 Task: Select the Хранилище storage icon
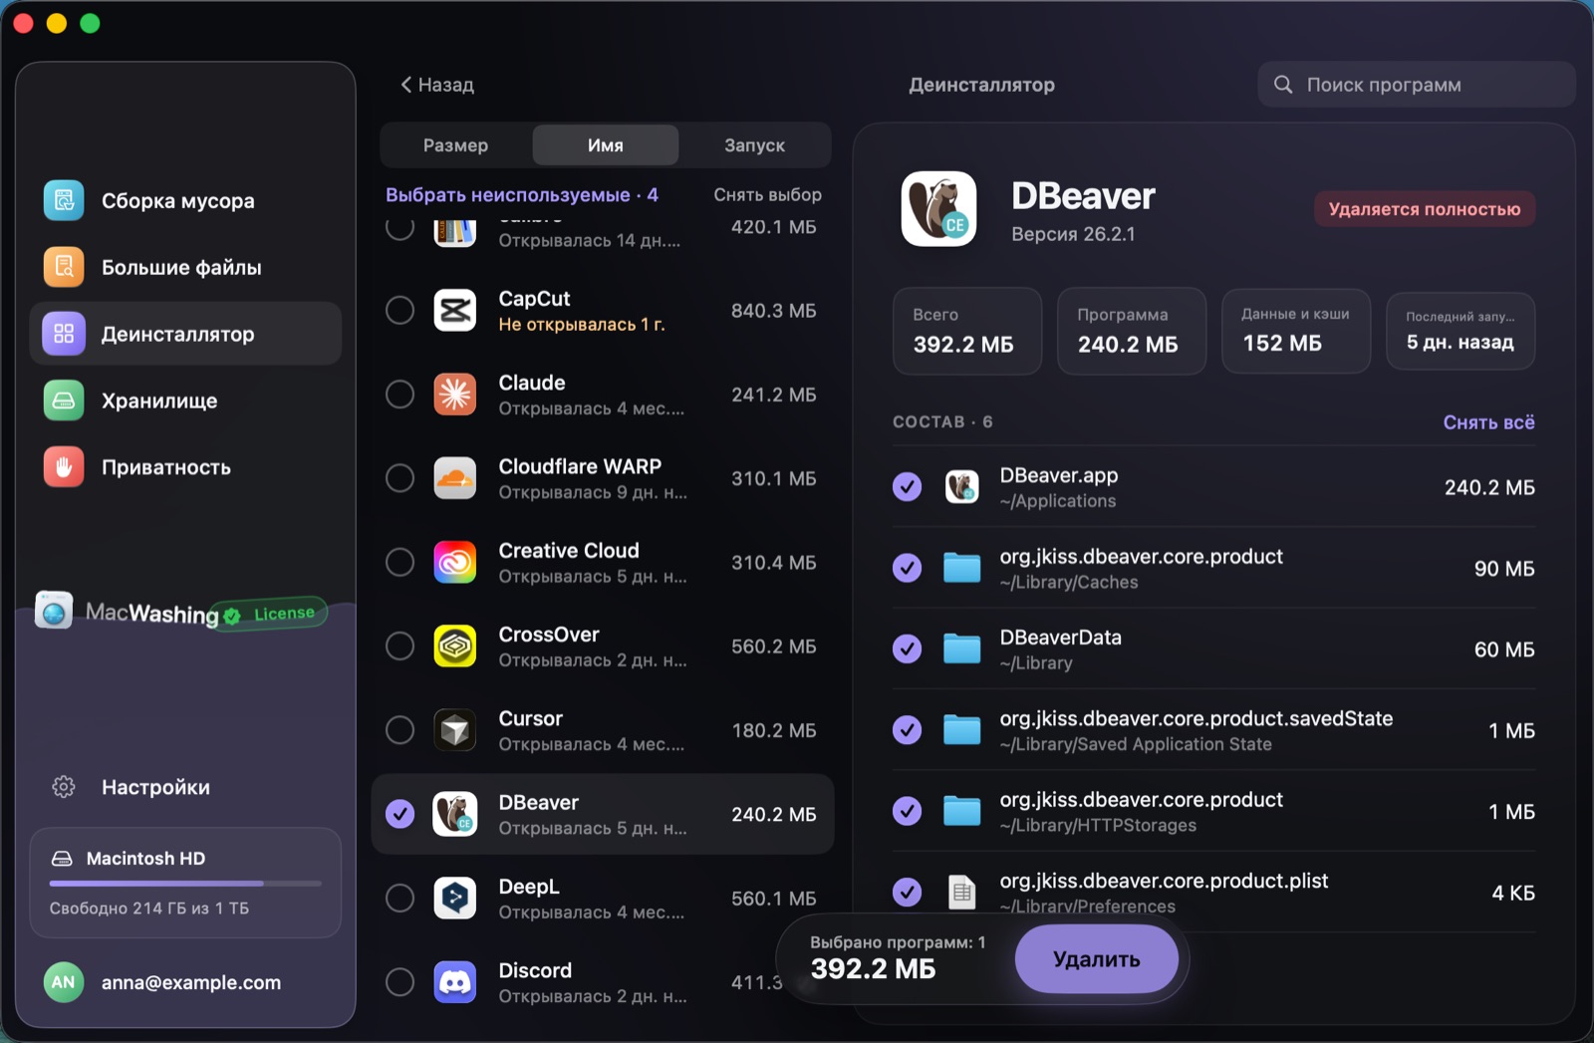[64, 400]
